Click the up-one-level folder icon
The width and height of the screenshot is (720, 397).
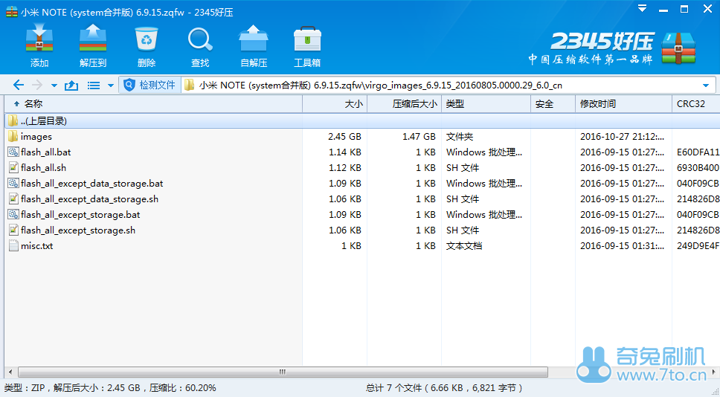coord(71,85)
